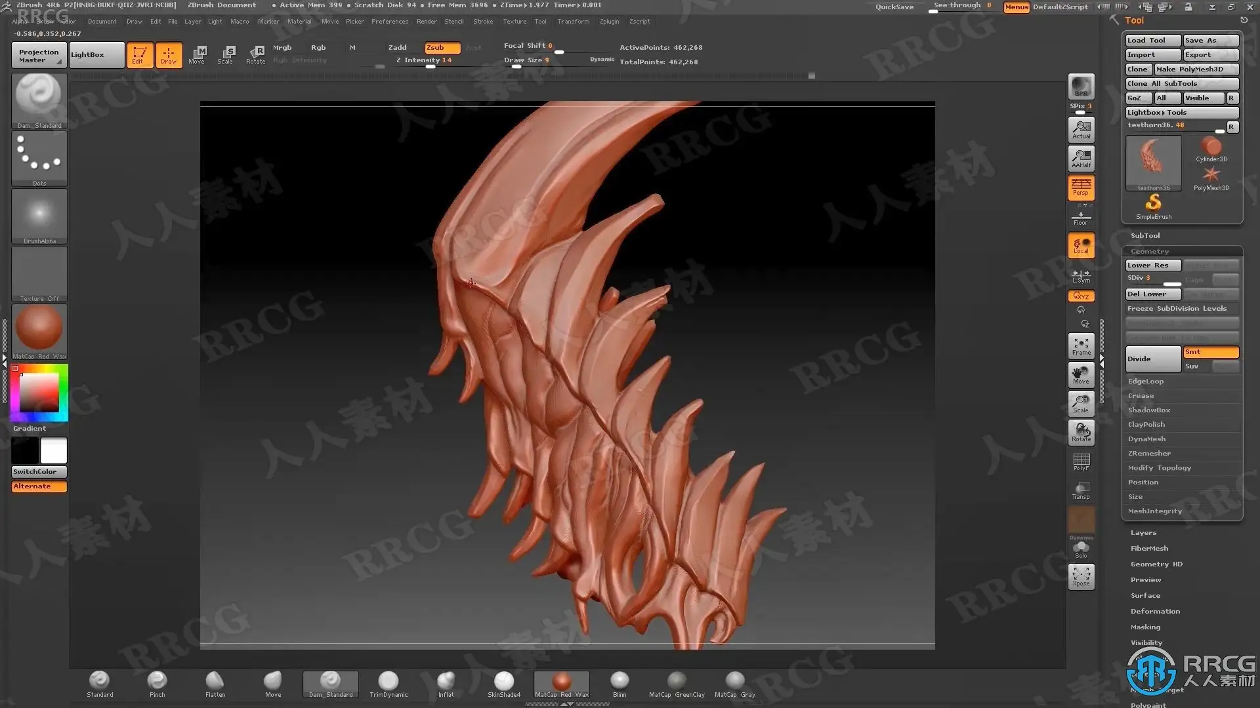
Task: Click the AAHalf zoom icon
Action: pyautogui.click(x=1081, y=158)
